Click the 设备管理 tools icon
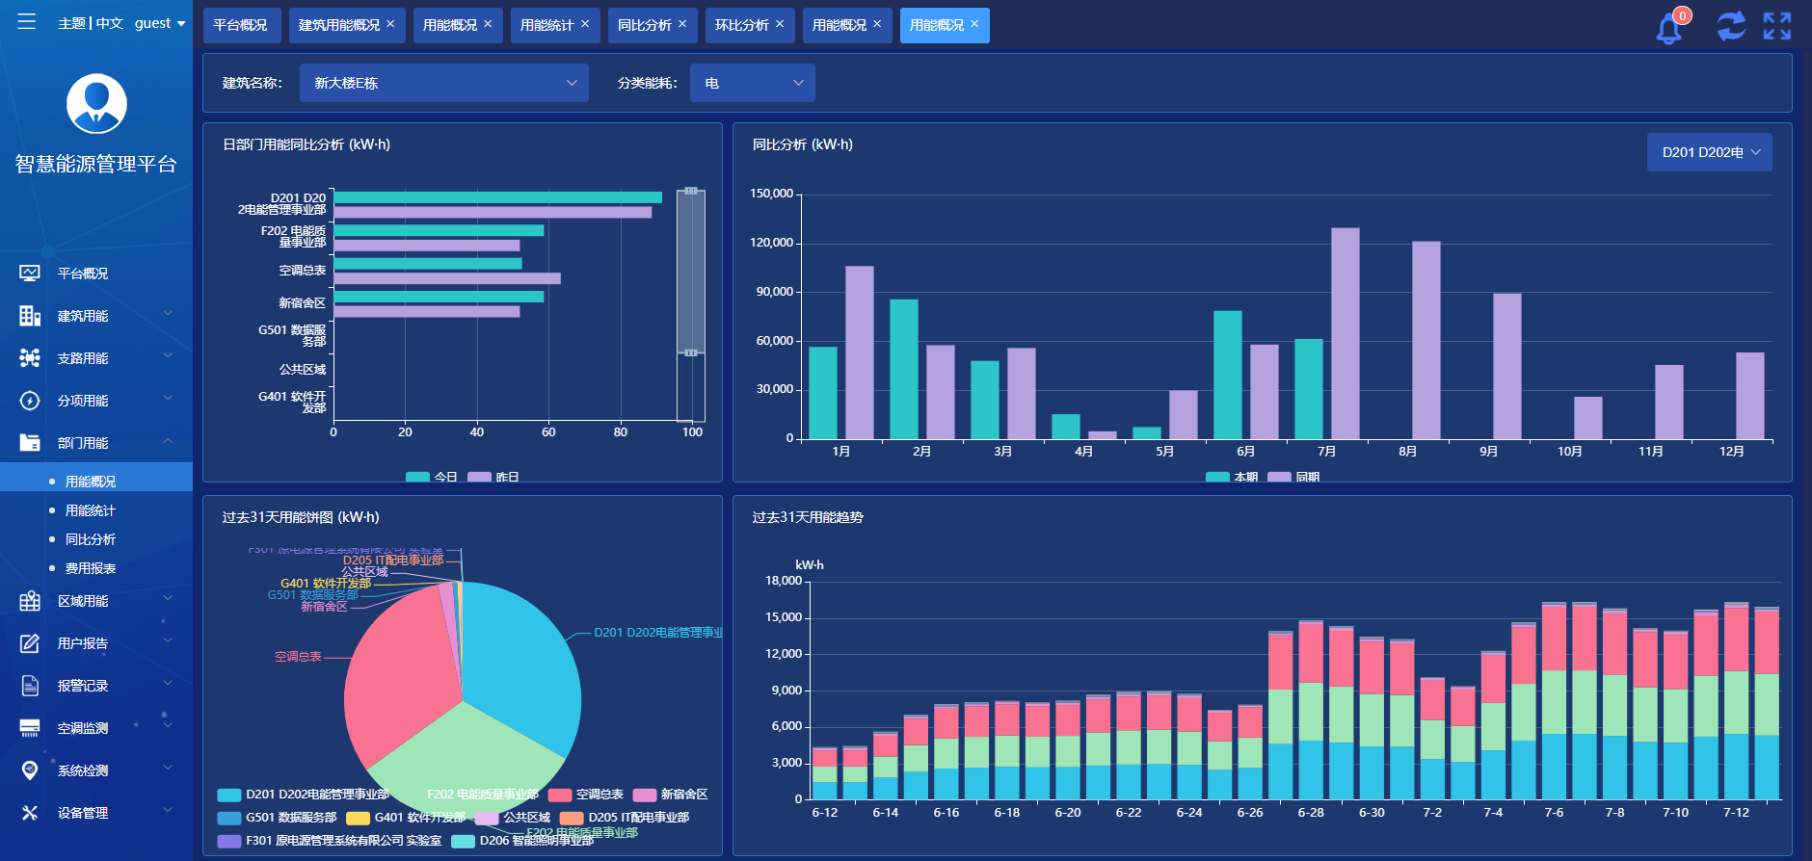 coord(30,813)
